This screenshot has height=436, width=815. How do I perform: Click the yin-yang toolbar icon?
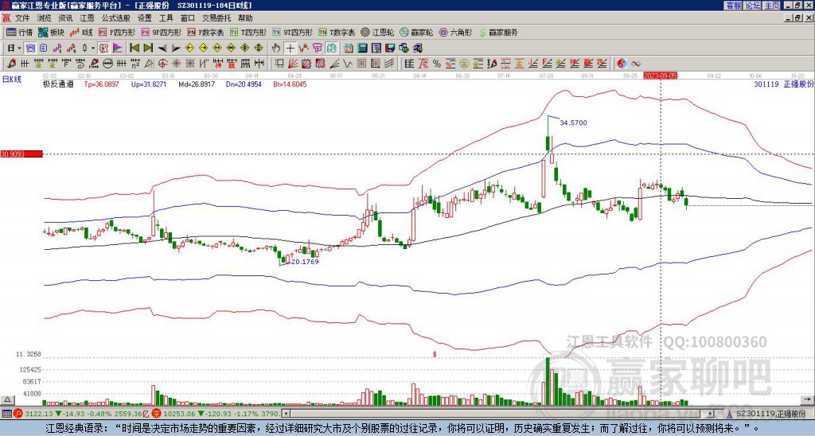(x=622, y=64)
